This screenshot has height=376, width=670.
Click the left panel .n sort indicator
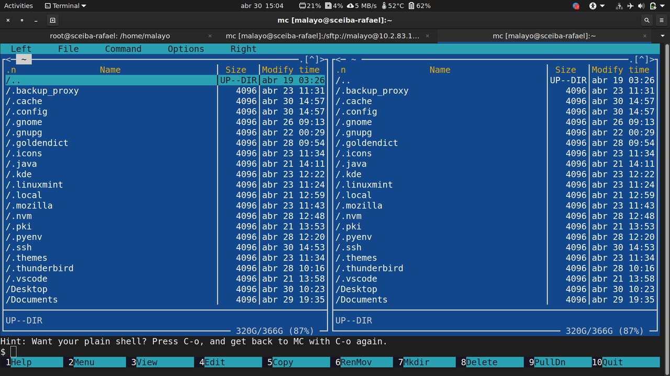pos(10,70)
